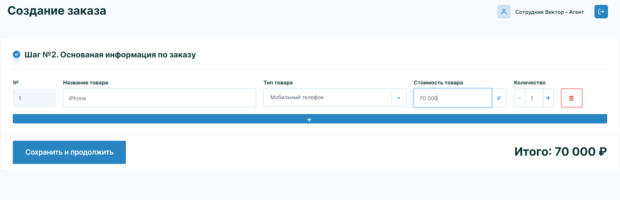This screenshot has width=620, height=200.
Task: Click the 'Сотрудник Виктор - Агент' user name
Action: 549,12
